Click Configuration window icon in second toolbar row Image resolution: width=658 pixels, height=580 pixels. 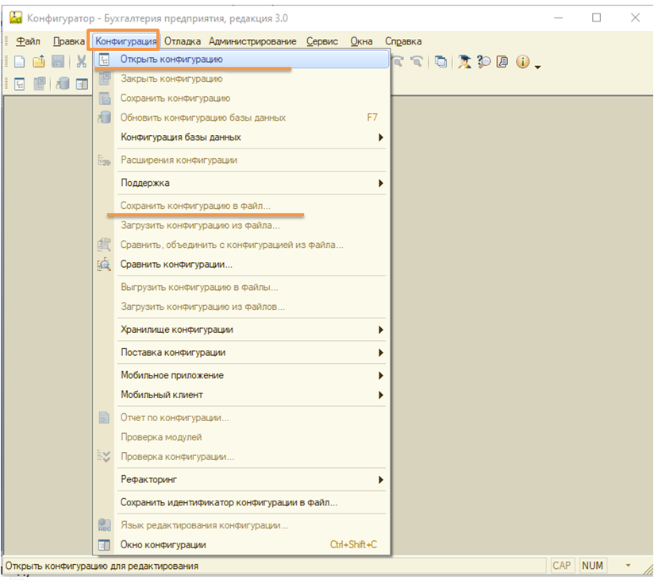[81, 83]
